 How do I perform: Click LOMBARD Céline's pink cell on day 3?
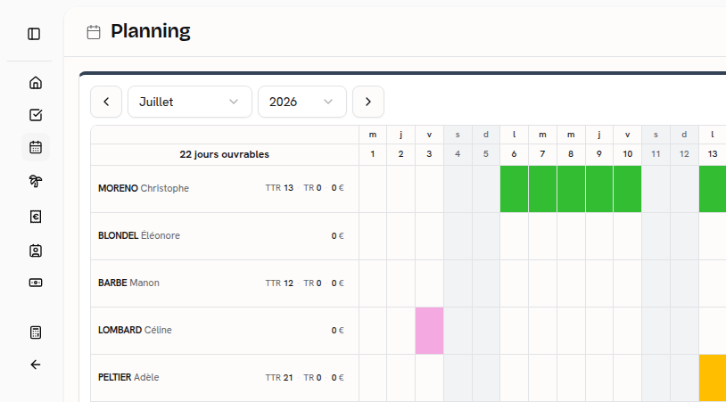click(429, 331)
